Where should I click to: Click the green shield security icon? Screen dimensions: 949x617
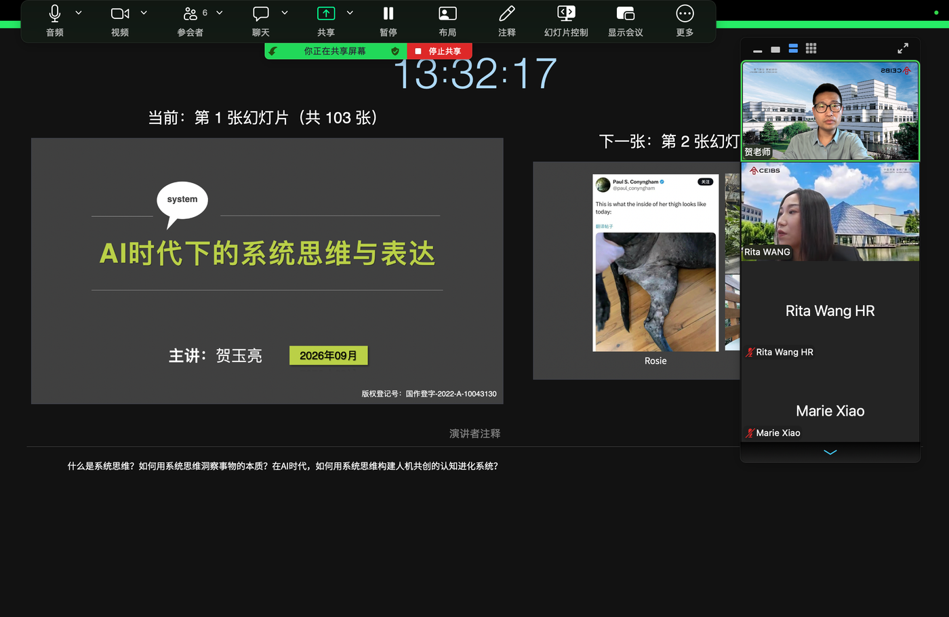395,52
